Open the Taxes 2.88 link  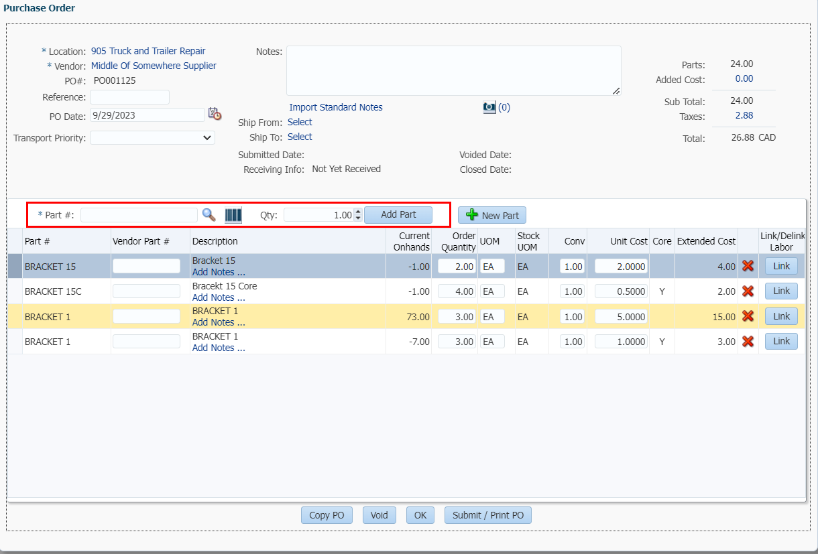coord(744,115)
